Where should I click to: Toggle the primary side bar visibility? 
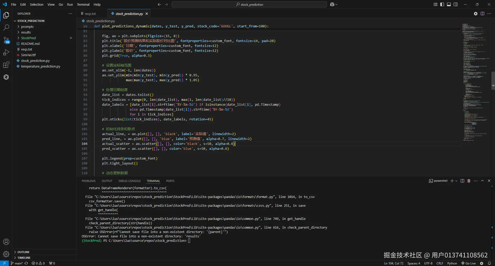(x=442, y=4)
